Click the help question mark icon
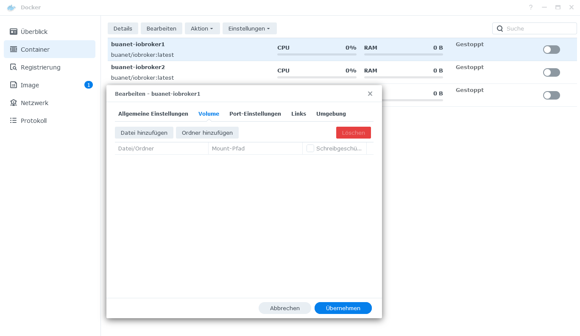The image size is (580, 336). [x=530, y=8]
